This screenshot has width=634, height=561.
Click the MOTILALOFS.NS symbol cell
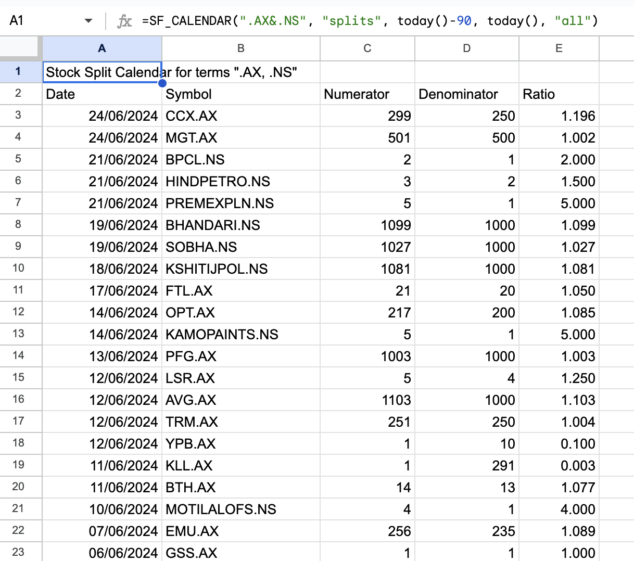[x=241, y=509]
